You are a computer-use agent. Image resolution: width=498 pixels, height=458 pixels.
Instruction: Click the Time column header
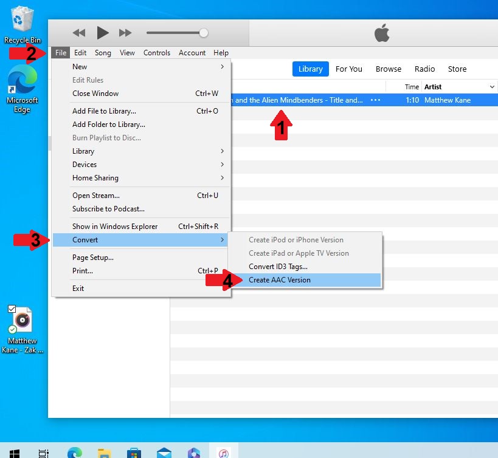[x=412, y=87]
